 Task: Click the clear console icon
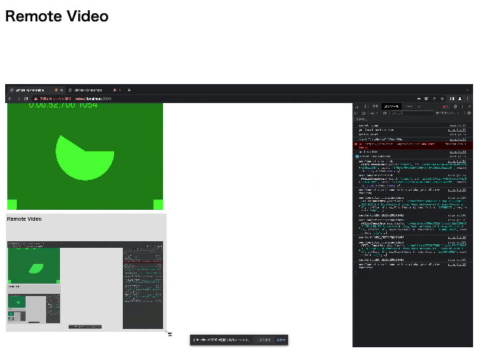[363, 113]
